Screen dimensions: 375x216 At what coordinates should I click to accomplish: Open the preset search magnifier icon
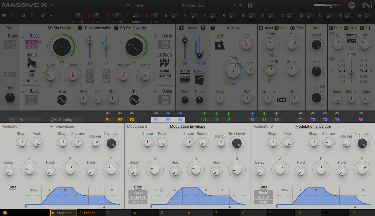[127, 5]
